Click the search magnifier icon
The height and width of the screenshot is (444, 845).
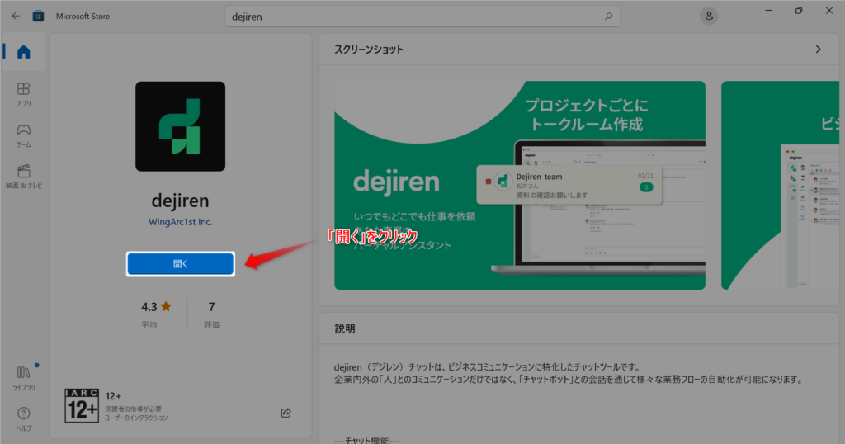coord(608,17)
